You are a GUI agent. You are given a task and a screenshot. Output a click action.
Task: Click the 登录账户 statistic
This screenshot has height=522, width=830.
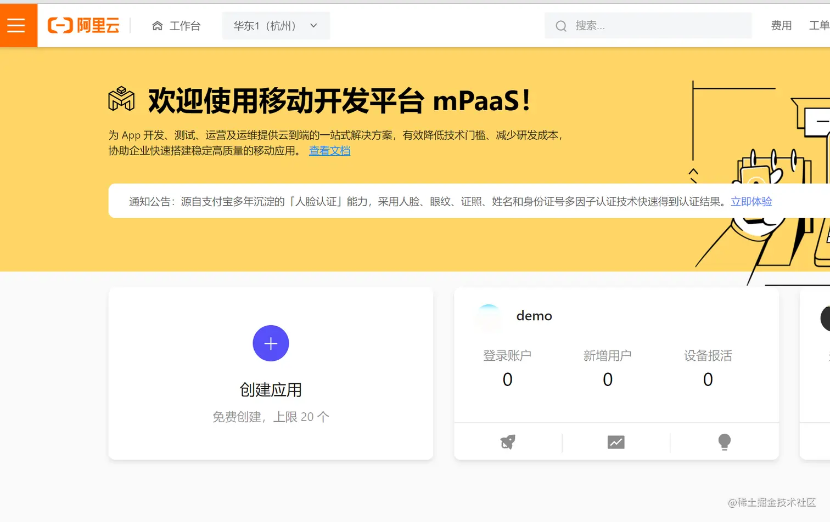[507, 368]
